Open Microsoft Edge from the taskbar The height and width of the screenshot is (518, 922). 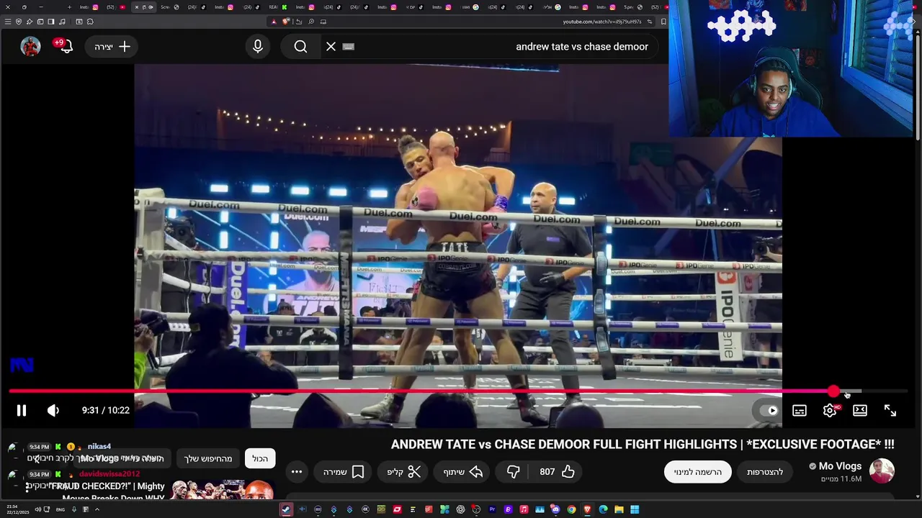[603, 509]
